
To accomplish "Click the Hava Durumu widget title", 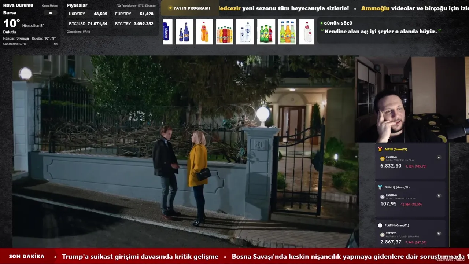I will click(18, 5).
